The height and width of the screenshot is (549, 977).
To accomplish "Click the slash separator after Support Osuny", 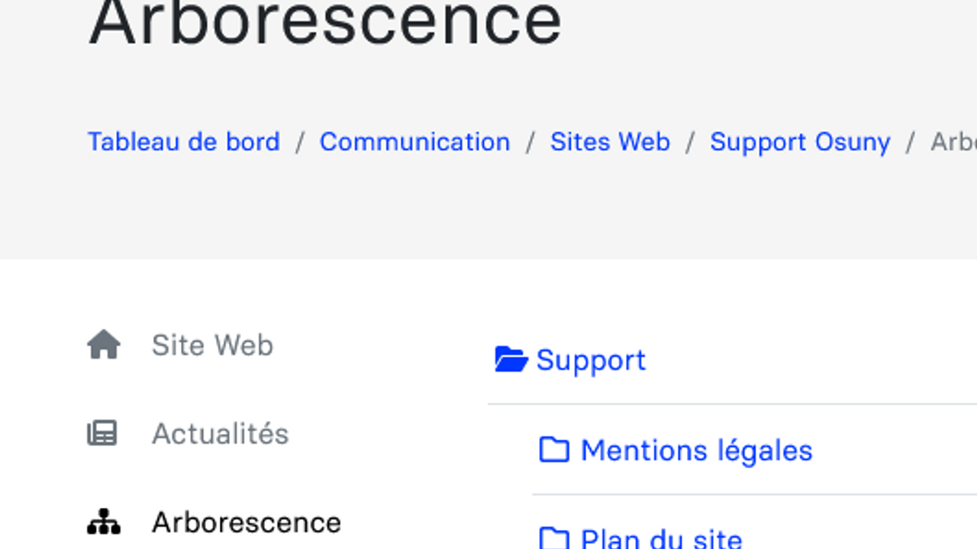I will (910, 142).
